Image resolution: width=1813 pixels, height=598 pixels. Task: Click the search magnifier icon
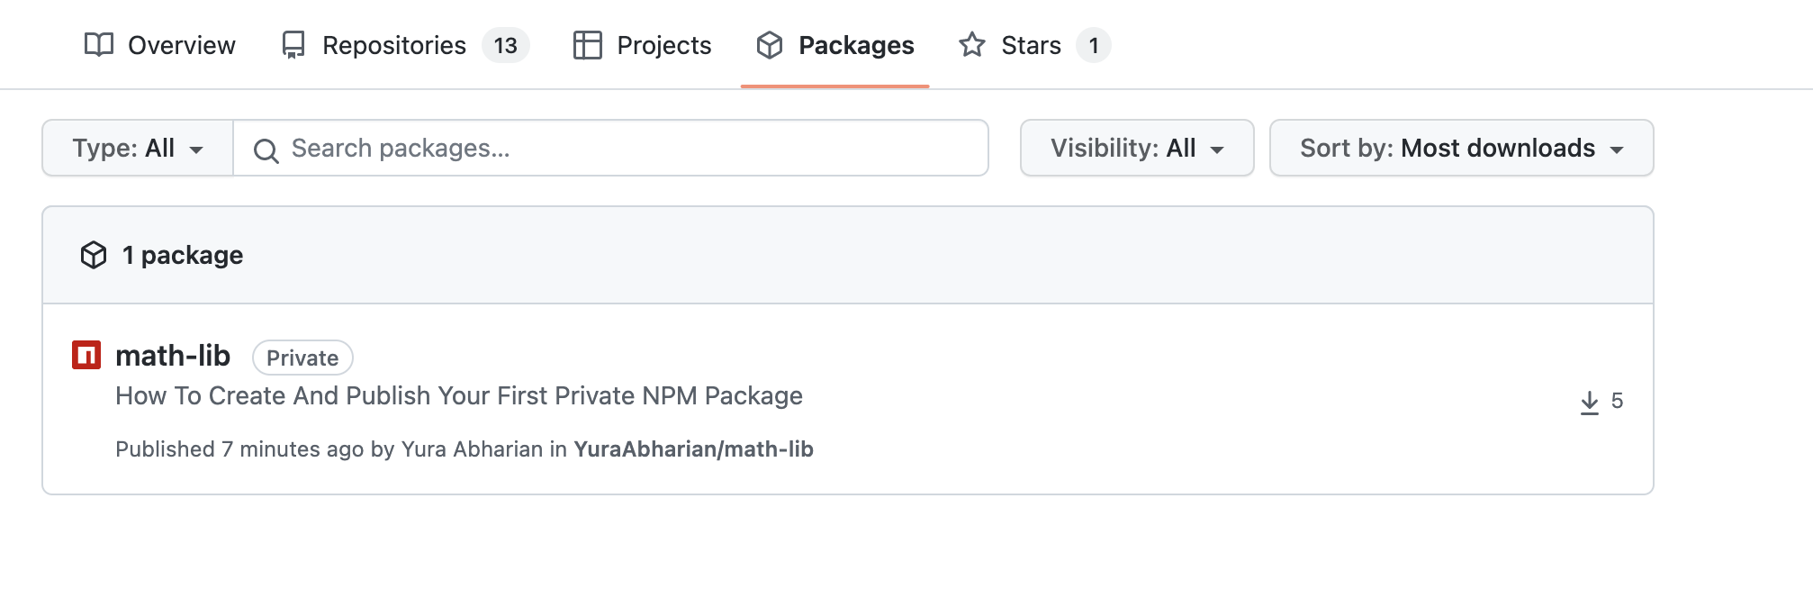pos(266,150)
